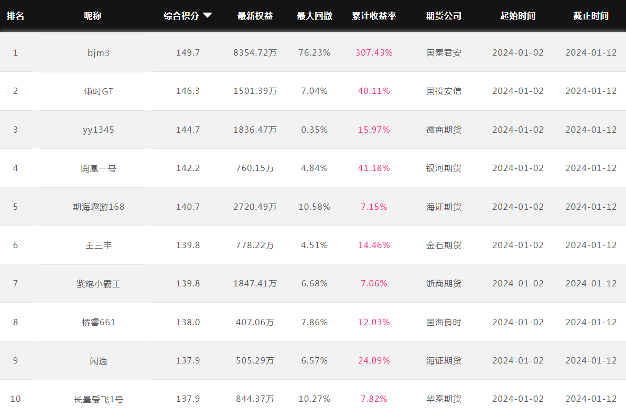The height and width of the screenshot is (417, 626).
Task: Click the 期货公司 column header
Action: tap(444, 16)
